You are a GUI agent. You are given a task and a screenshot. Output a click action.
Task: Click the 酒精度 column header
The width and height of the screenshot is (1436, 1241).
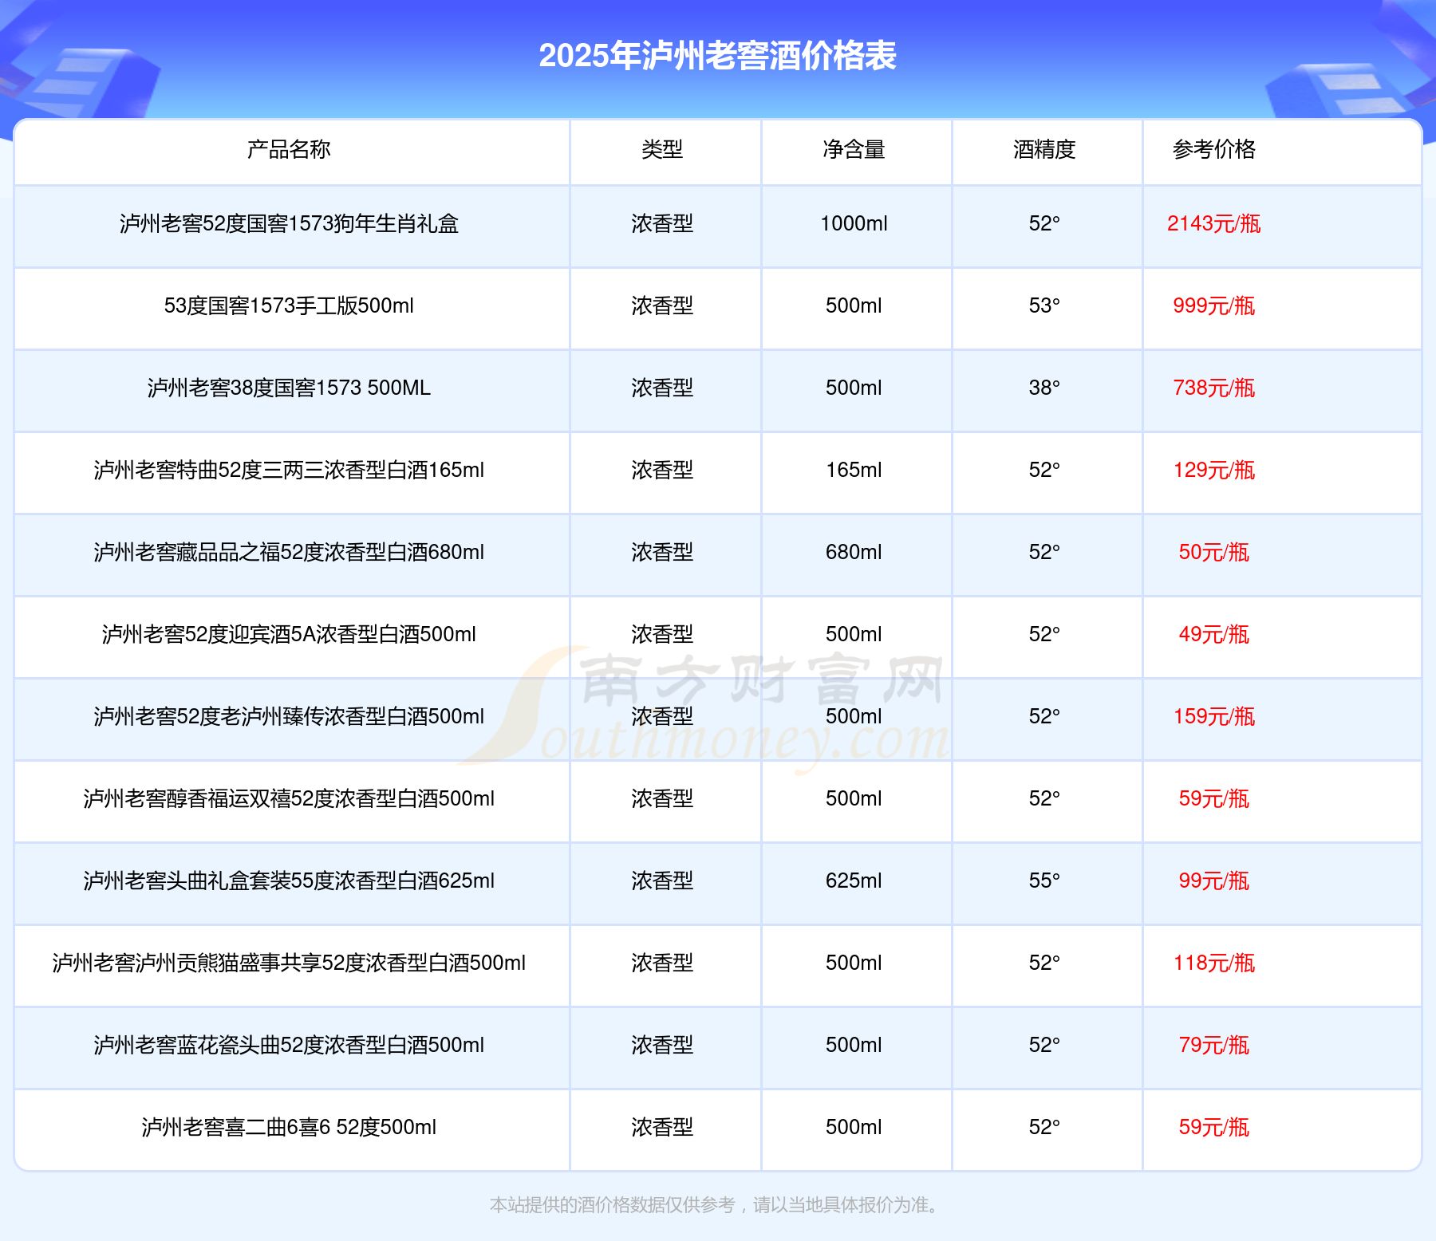[1044, 149]
